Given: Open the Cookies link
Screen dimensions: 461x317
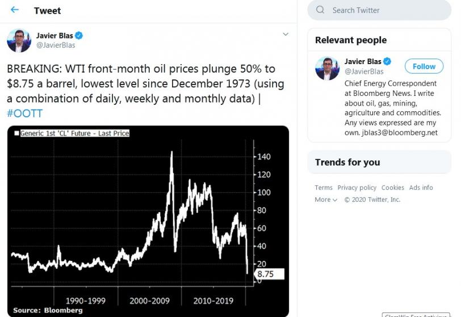Looking at the screenshot, I should (x=392, y=188).
